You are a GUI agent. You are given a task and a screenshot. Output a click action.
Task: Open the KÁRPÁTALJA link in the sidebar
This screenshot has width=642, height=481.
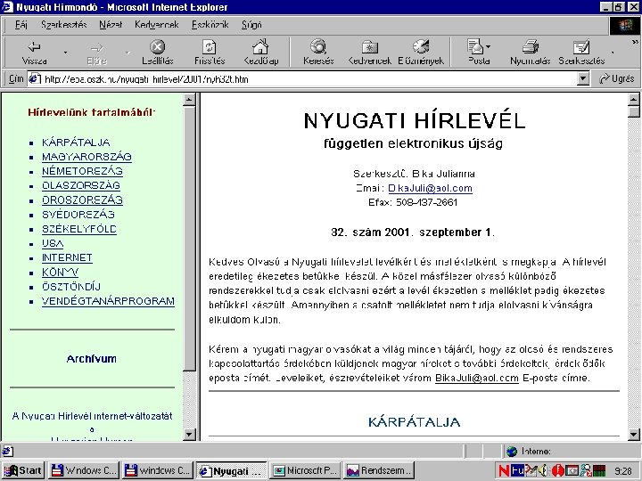[x=76, y=143]
